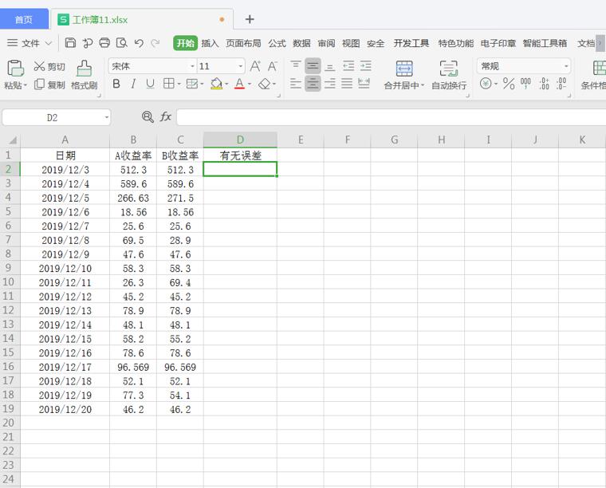Click 自动换行 wrap text
The height and width of the screenshot is (488, 606).
pyautogui.click(x=449, y=75)
